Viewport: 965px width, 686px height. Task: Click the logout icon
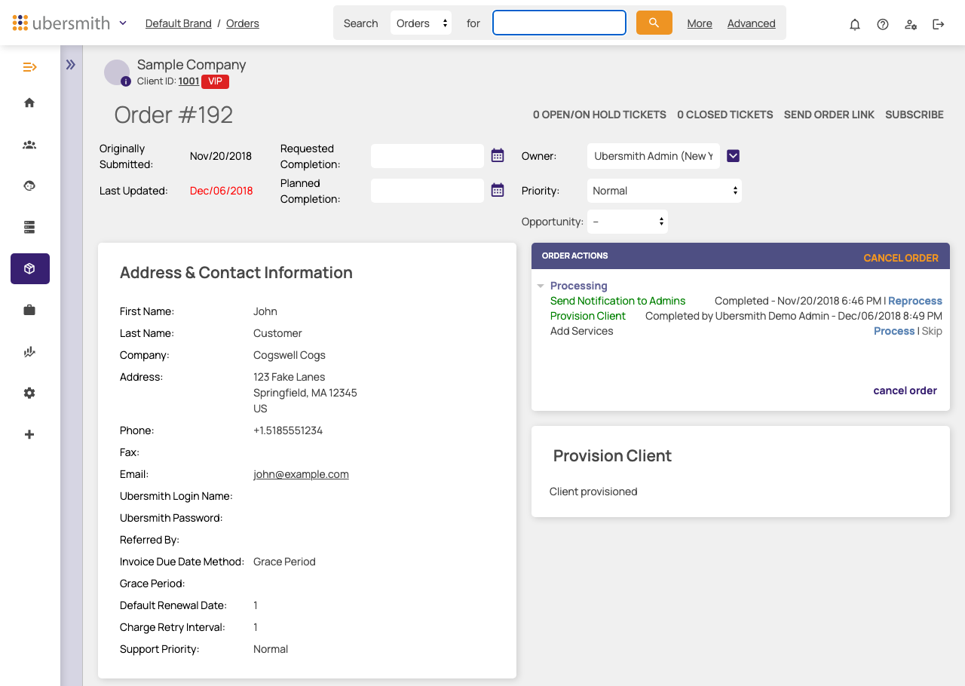939,24
